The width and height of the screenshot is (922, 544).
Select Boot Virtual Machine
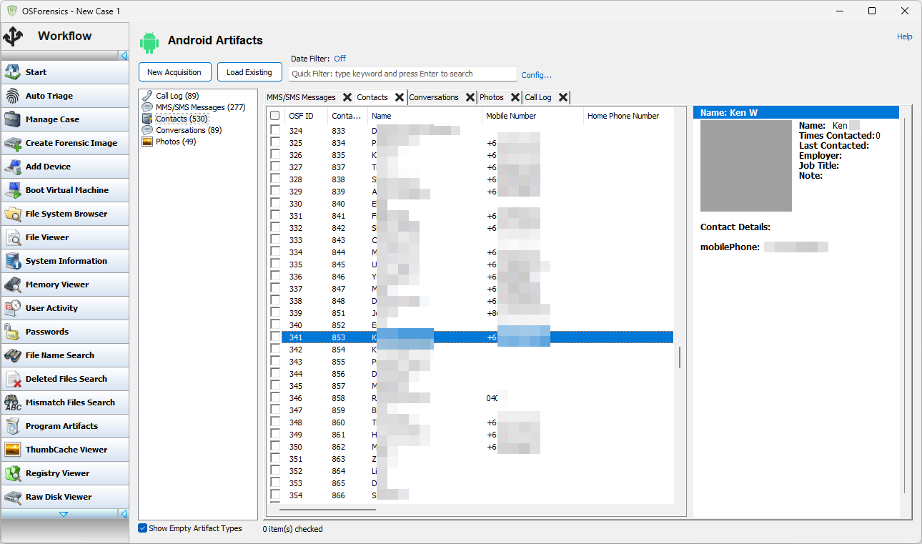point(65,190)
